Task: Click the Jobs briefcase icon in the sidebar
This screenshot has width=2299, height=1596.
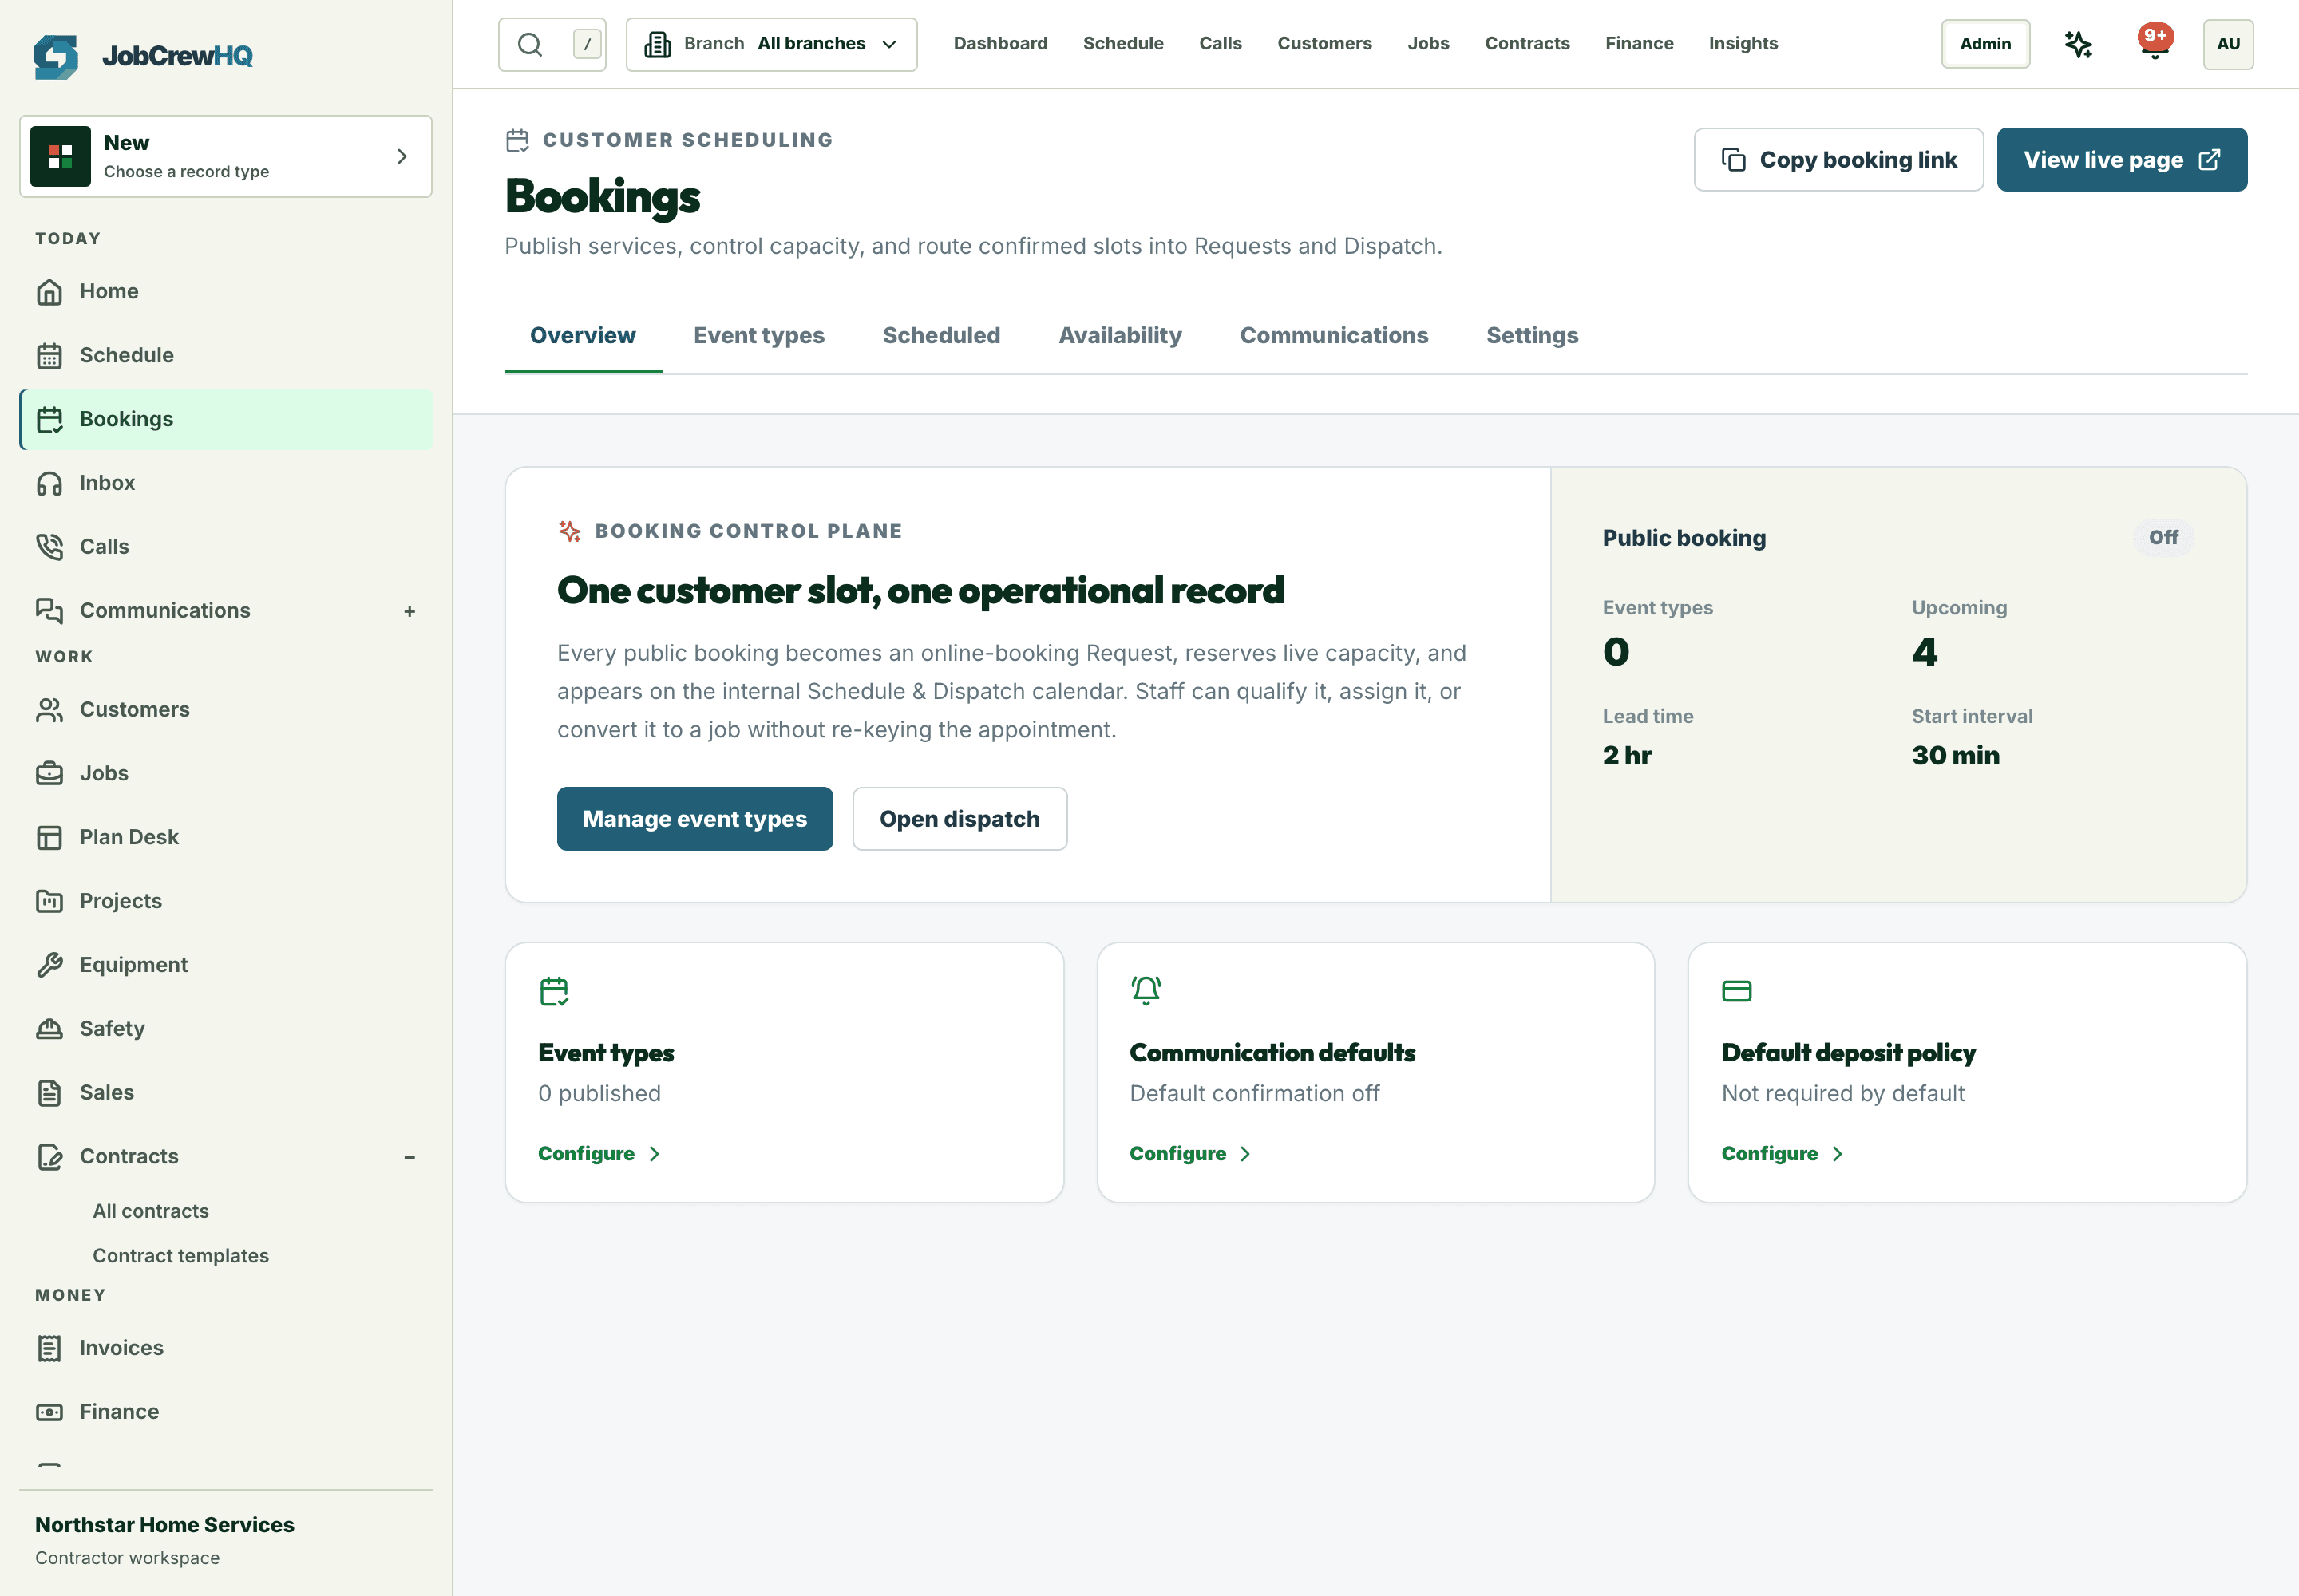Action: (x=49, y=774)
